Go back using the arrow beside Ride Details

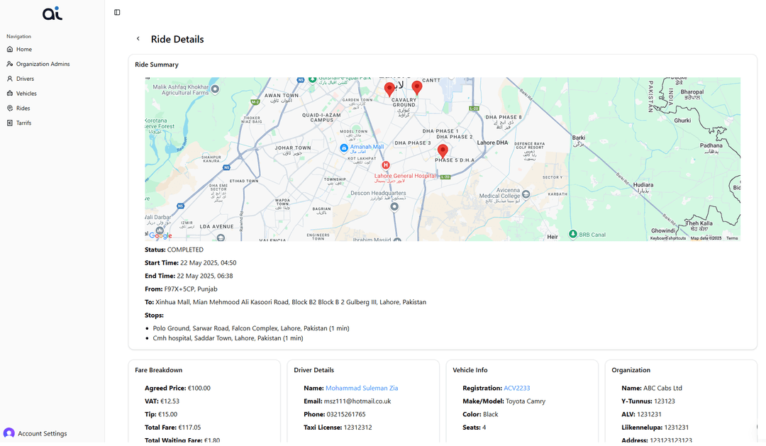138,38
